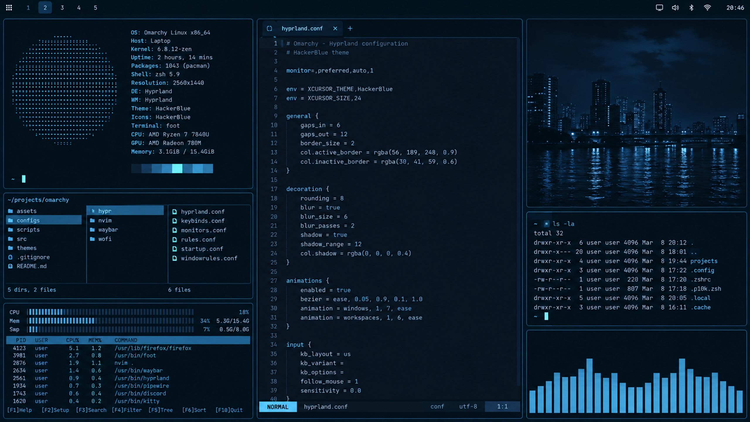The width and height of the screenshot is (750, 422).
Task: Select keybinds.conf file icon
Action: coord(175,221)
